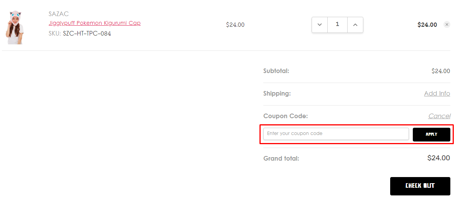This screenshot has height=200, width=463.
Task: Click the Shipping label
Action: pos(277,93)
